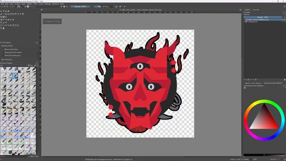This screenshot has height=161, width=286.
Task: Open the All filter dropdown in Brush Presets
Action: click(14, 65)
